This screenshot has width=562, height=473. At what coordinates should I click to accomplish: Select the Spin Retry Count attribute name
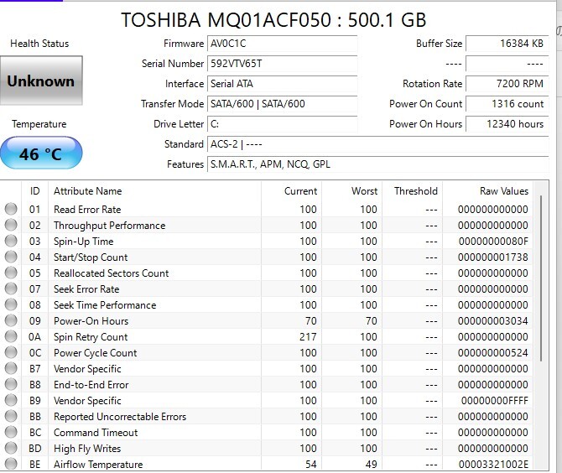[91, 337]
